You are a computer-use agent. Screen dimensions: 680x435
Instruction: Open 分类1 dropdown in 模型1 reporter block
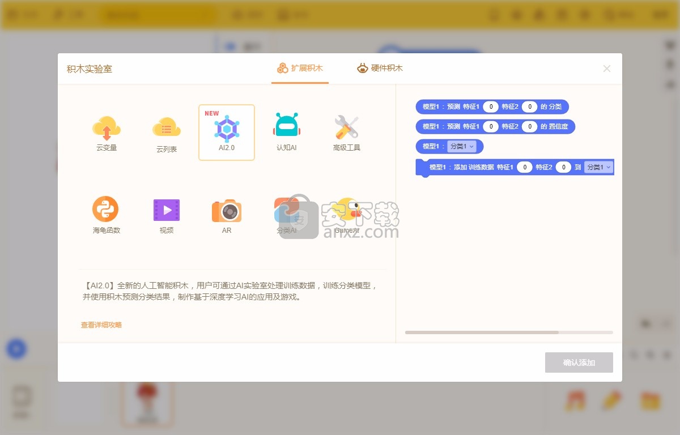[462, 146]
